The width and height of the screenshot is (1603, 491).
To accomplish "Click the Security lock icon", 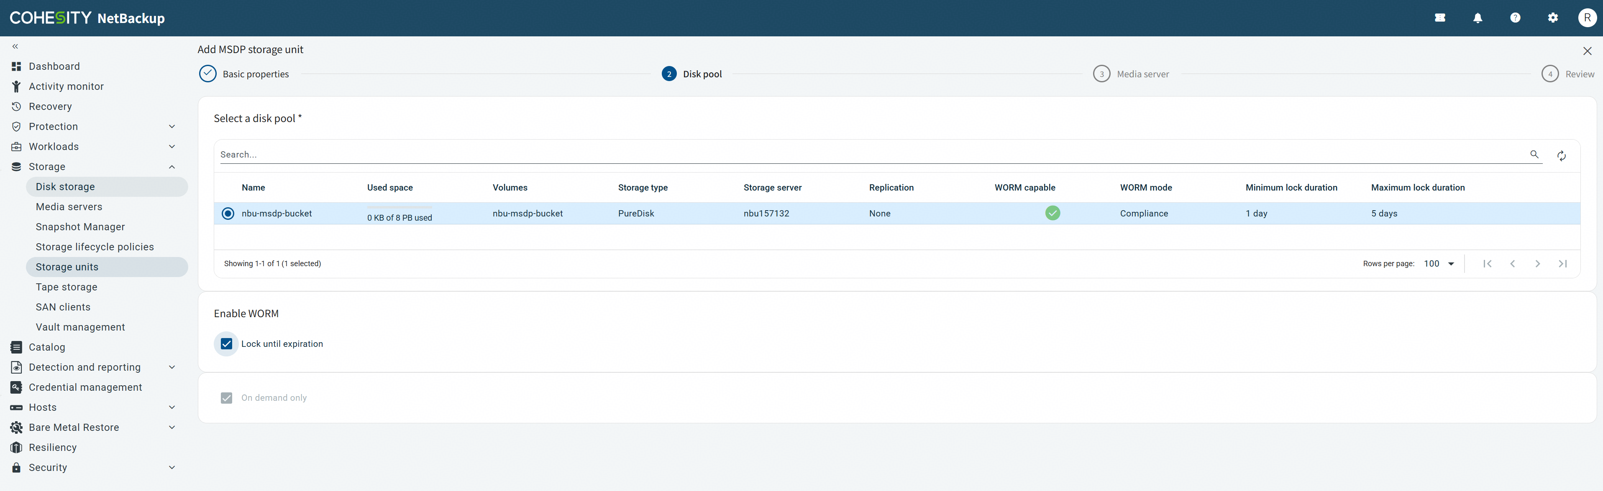I will 16,467.
